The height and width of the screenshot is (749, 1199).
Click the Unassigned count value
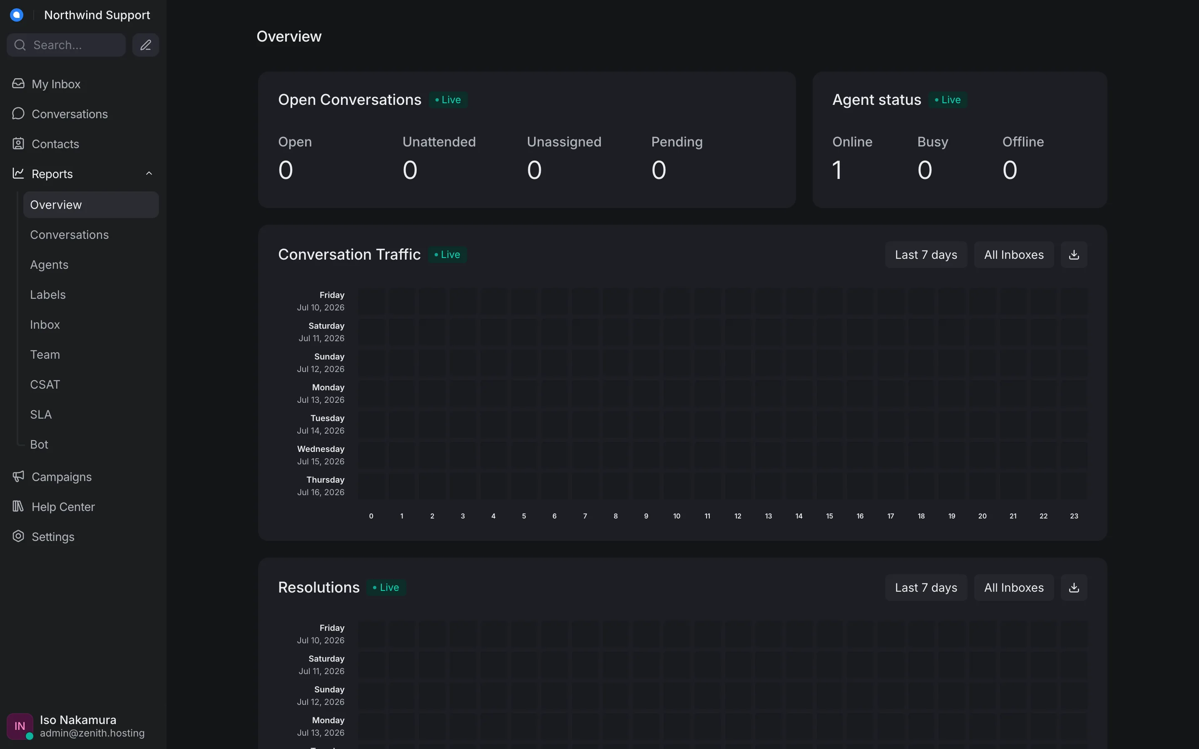[x=535, y=171]
